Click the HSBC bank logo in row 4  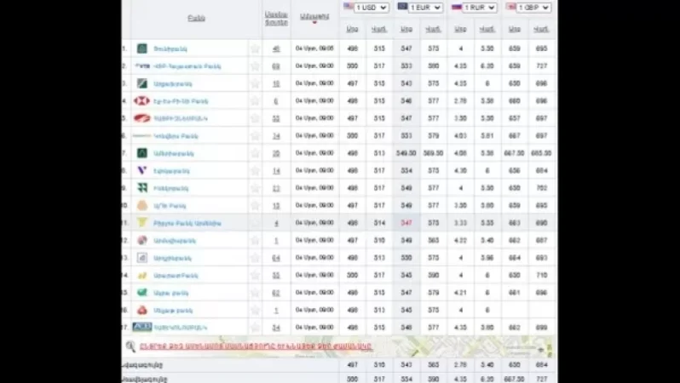[141, 100]
